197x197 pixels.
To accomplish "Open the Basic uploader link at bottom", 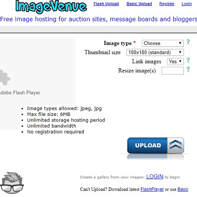I will 183,189.
